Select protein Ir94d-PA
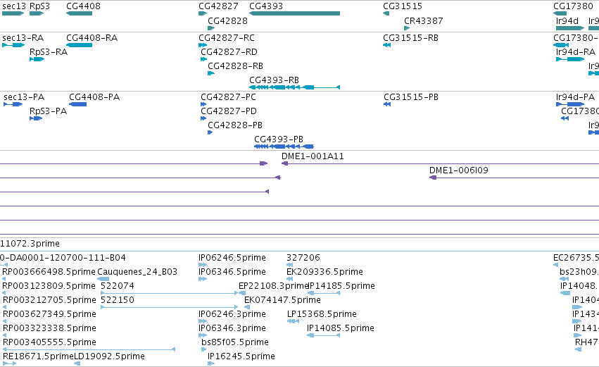599x367 pixels. coord(575,97)
